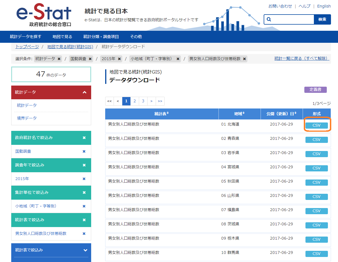The height and width of the screenshot is (262, 338).
Task: Expand the blue 統計表で絞込み panel
Action: [x=85, y=250]
